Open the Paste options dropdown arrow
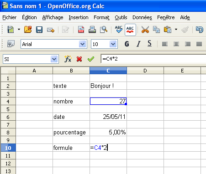The image size is (206, 174). [176, 30]
